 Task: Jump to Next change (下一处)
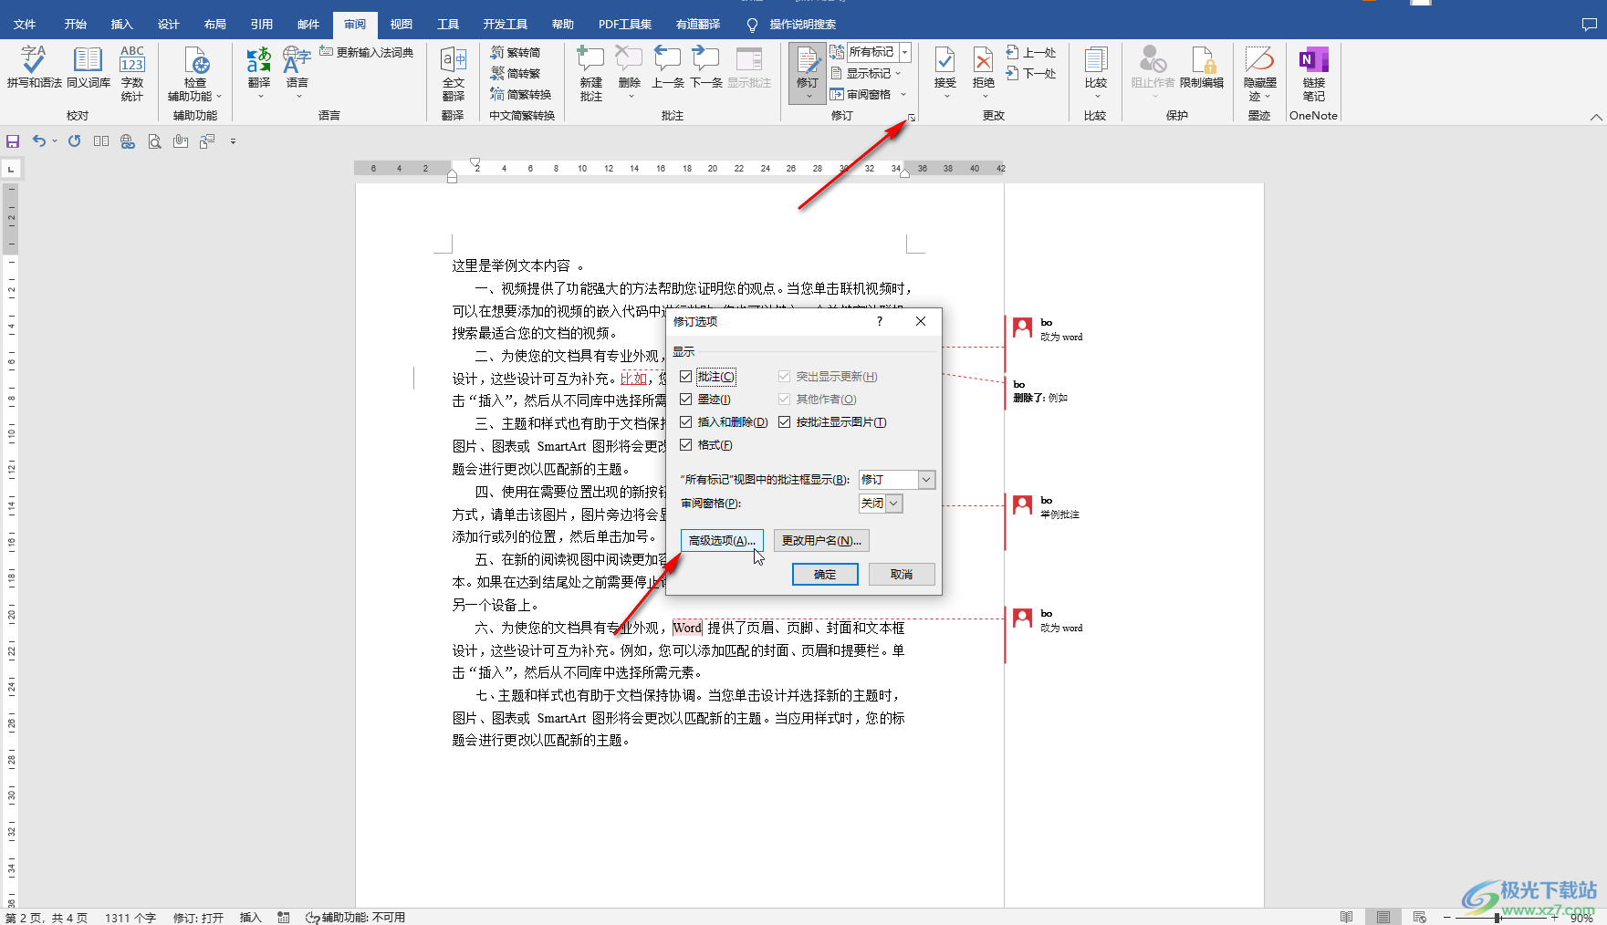tap(1031, 73)
